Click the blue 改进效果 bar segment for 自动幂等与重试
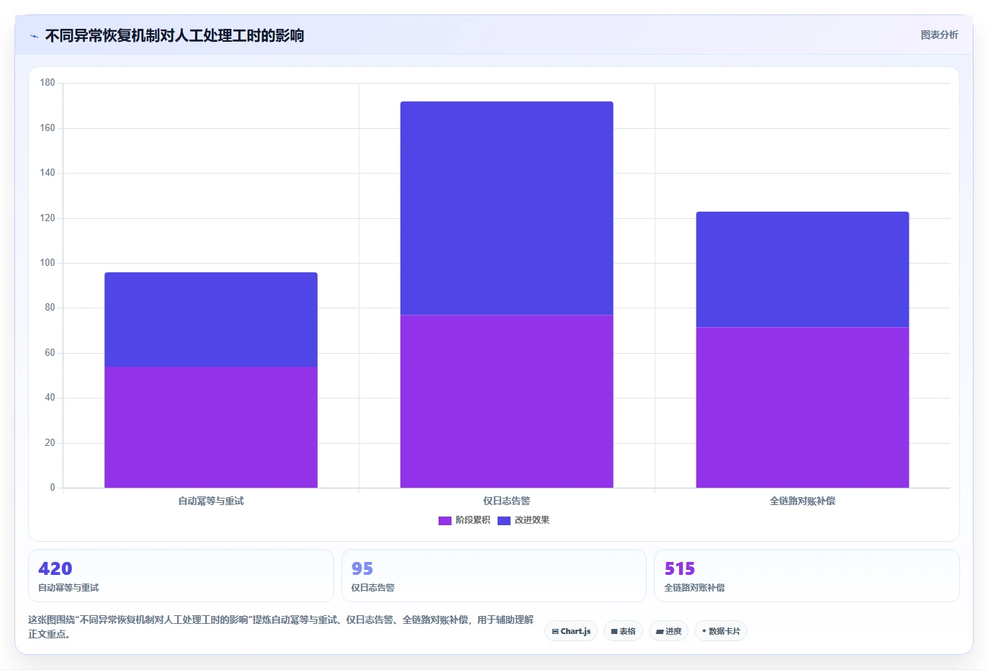The width and height of the screenshot is (988, 670). pos(211,319)
